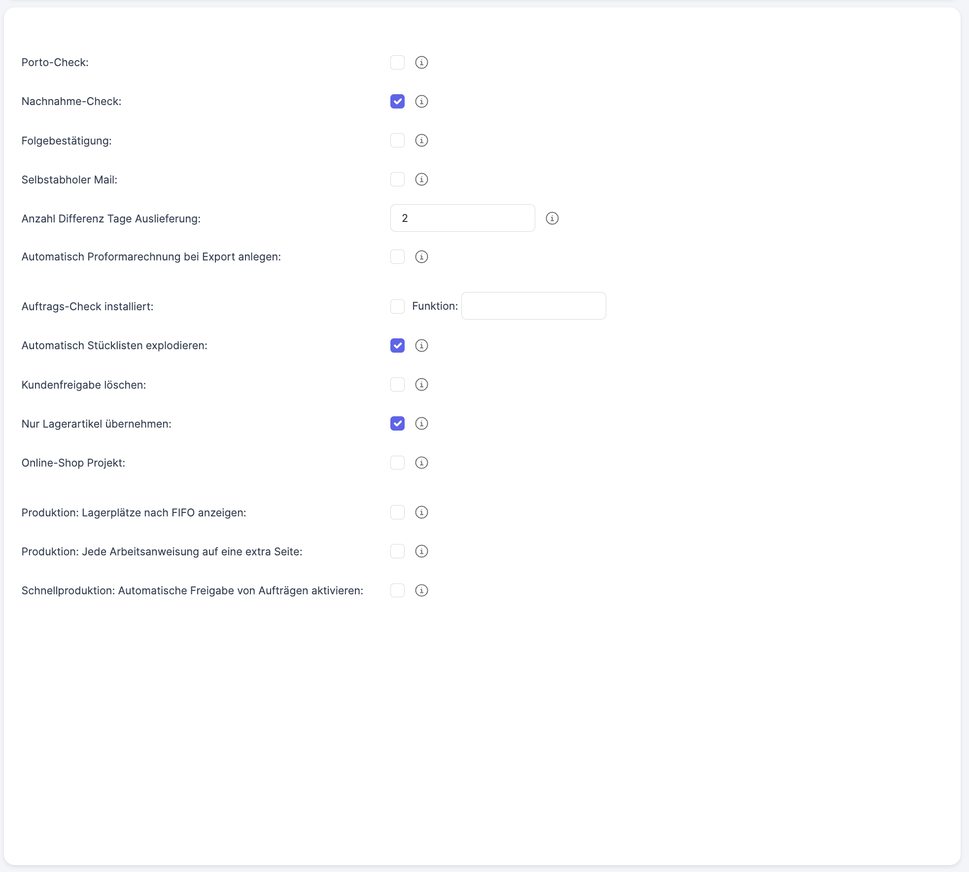Uncheck the Nachnahme-Check checkbox
969x872 pixels.
click(397, 102)
